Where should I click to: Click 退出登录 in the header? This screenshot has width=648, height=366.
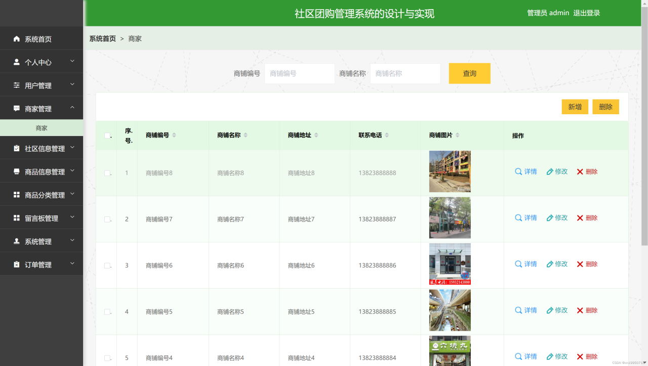(x=587, y=13)
